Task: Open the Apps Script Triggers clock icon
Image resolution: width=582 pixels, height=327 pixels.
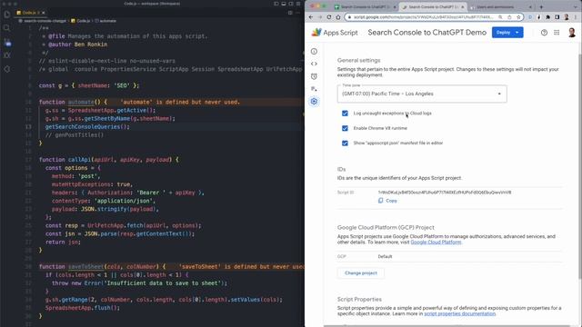Action: pyautogui.click(x=314, y=76)
